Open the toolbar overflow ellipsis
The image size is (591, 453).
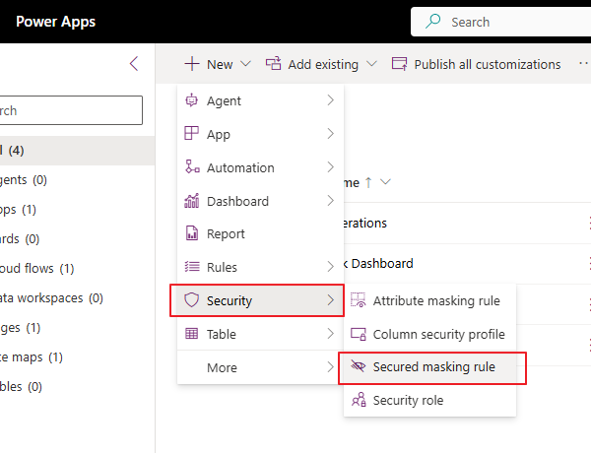[x=583, y=64]
